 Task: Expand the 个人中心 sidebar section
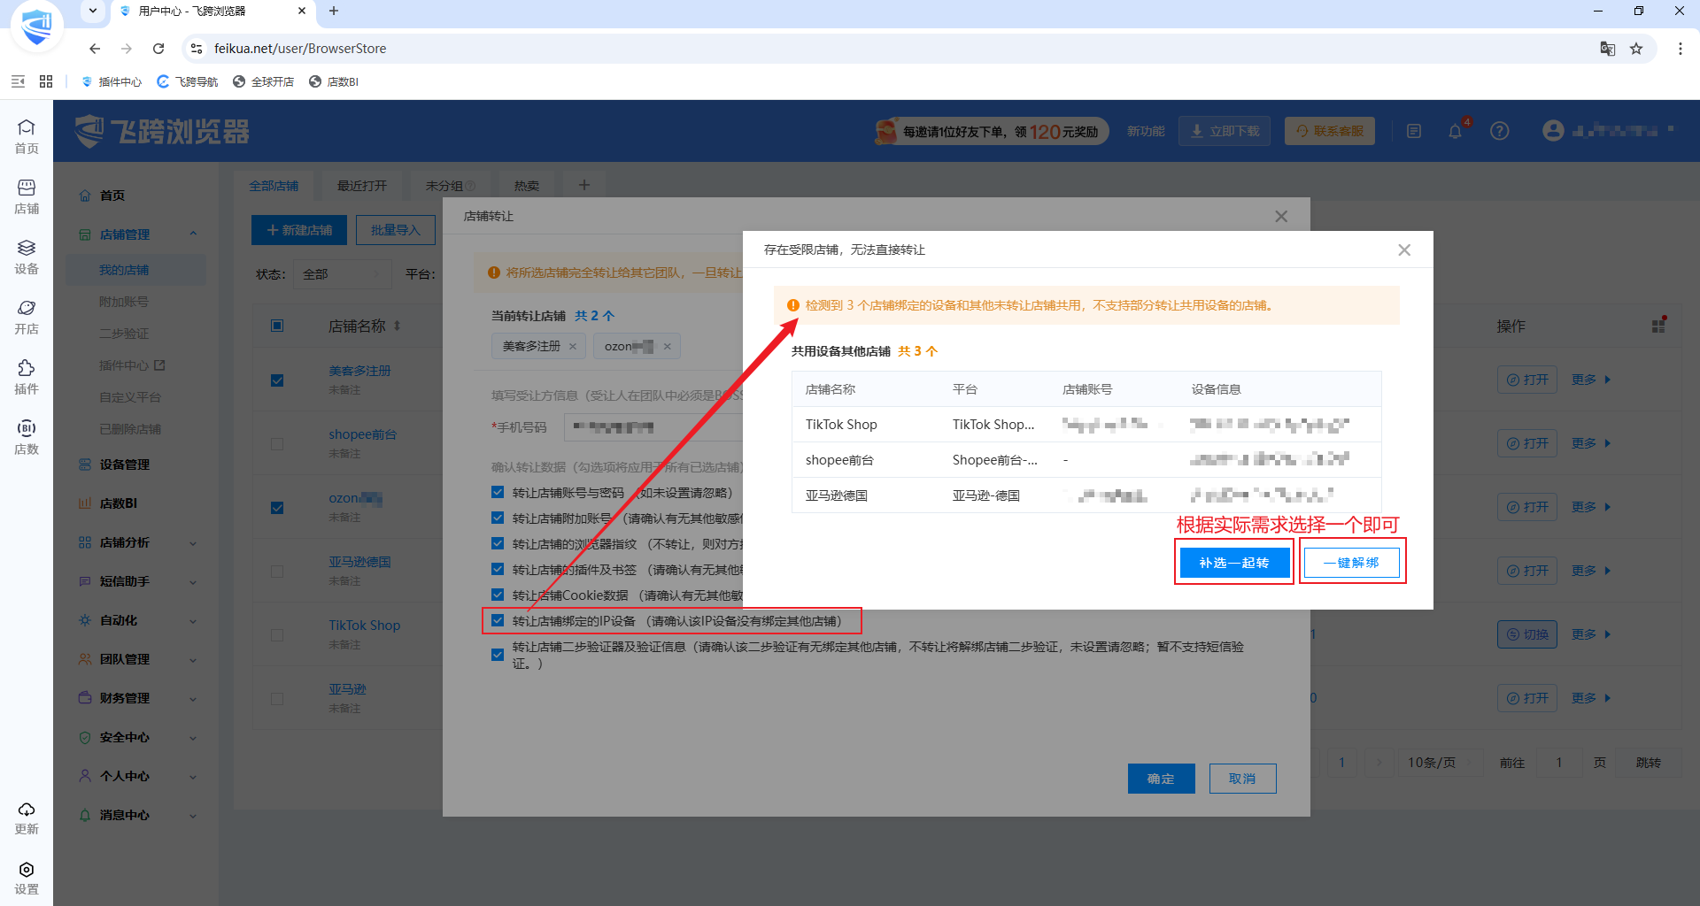tap(193, 776)
